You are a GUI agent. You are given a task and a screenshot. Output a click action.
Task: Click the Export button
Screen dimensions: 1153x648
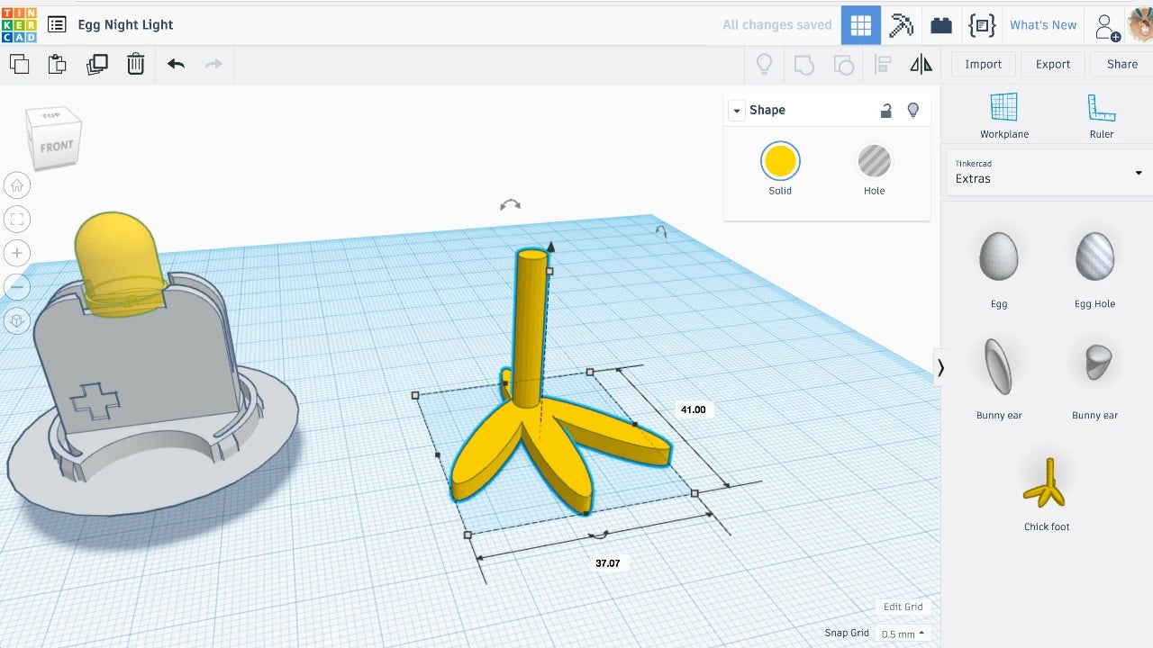(x=1052, y=64)
